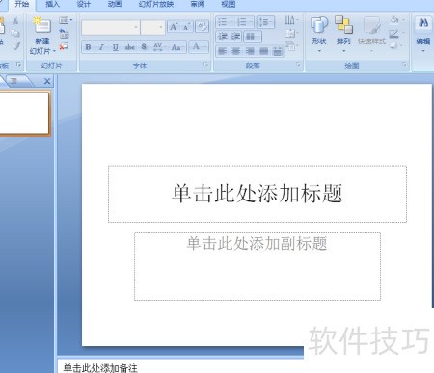Click the title placeholder 单击此处添加标题

pos(258,194)
